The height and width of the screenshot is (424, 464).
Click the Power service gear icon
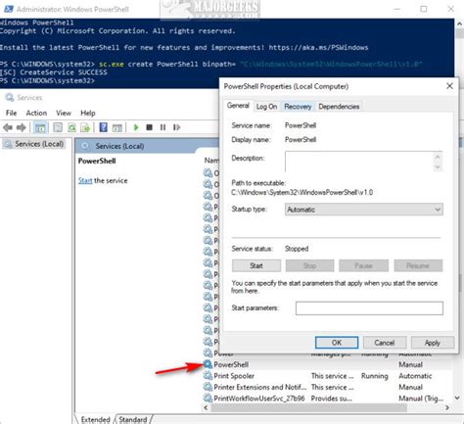(208, 353)
